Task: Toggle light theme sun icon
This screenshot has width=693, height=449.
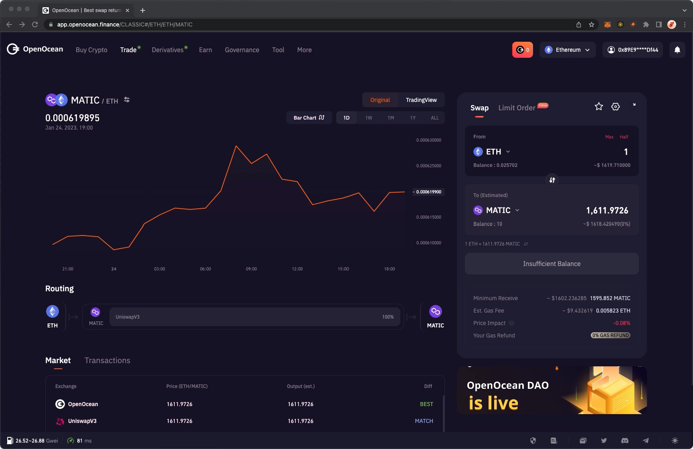Action: [675, 441]
